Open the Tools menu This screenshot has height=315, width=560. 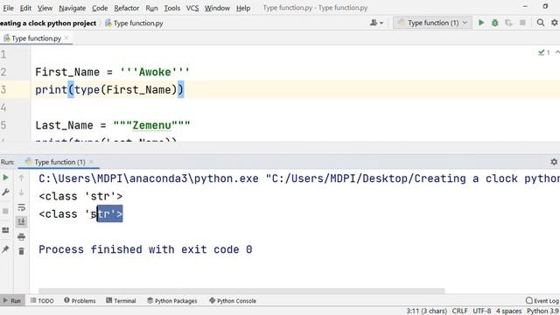[171, 8]
